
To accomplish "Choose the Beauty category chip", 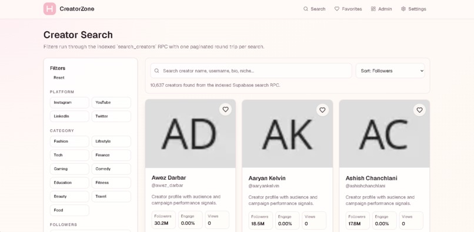I will coord(69,196).
